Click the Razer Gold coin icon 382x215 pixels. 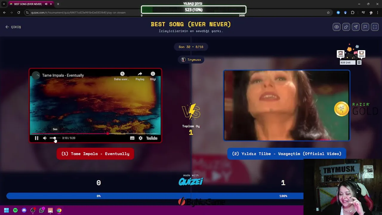pyautogui.click(x=341, y=109)
